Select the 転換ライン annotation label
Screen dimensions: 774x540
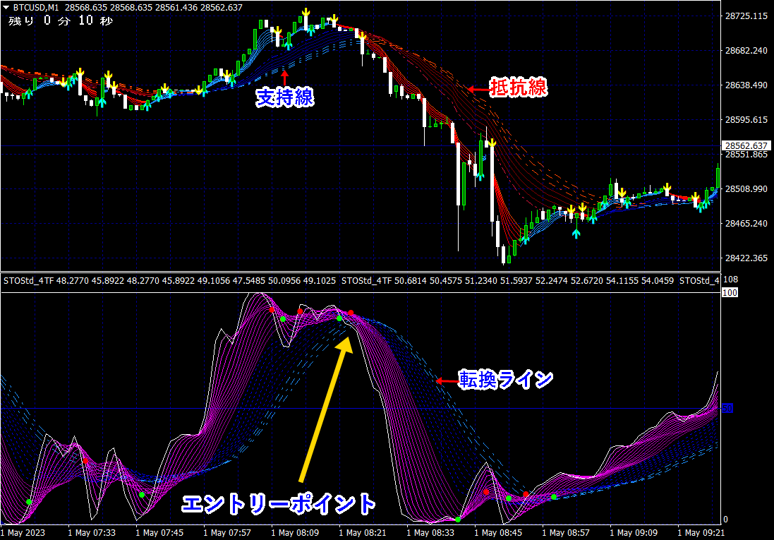tap(505, 380)
